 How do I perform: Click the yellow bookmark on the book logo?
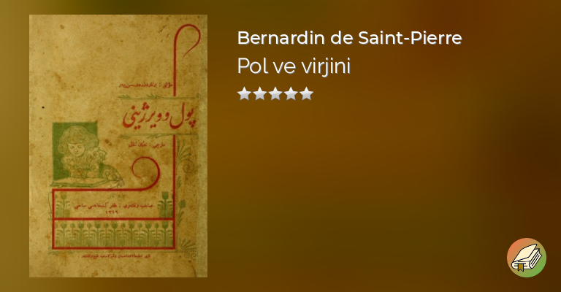coord(521,267)
